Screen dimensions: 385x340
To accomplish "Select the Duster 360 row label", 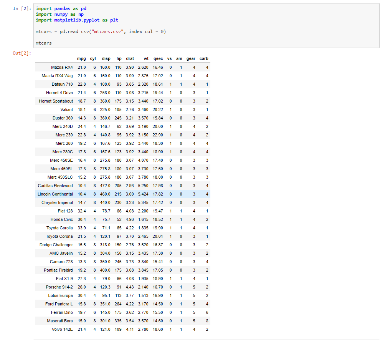I will 63,118.
